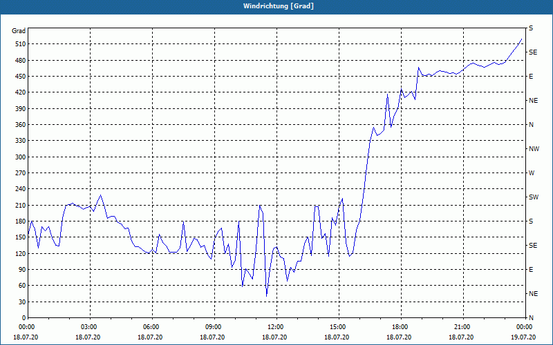Select the y-axis value 450

tap(20, 77)
